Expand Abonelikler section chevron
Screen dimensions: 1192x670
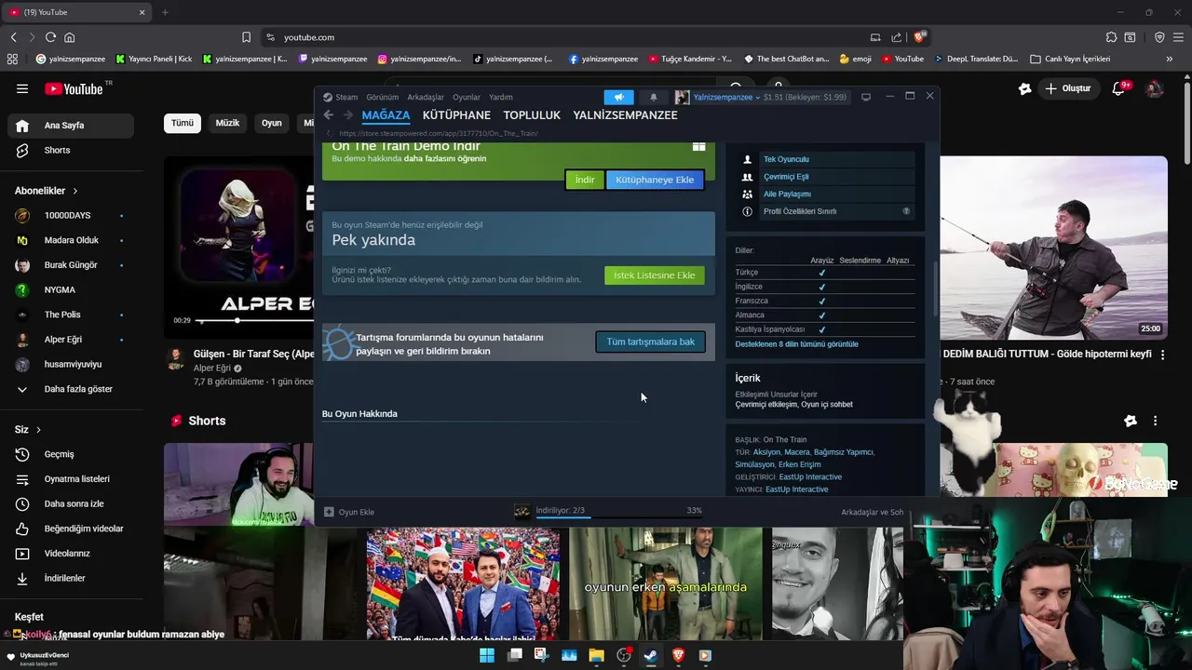[74, 191]
